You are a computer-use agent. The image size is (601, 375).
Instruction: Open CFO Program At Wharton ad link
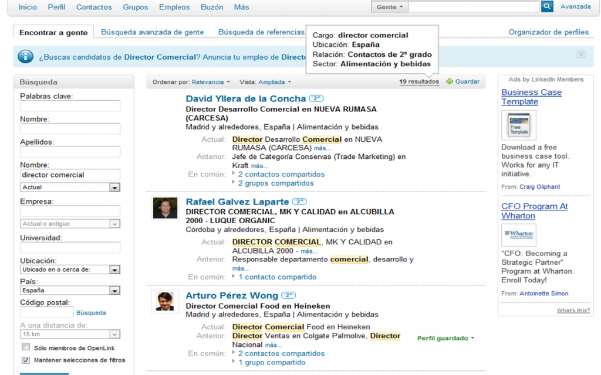(x=534, y=211)
